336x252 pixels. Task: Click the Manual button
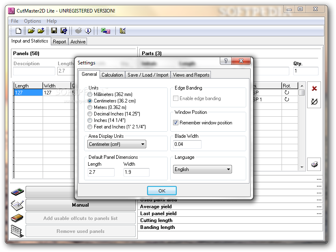pos(80,205)
